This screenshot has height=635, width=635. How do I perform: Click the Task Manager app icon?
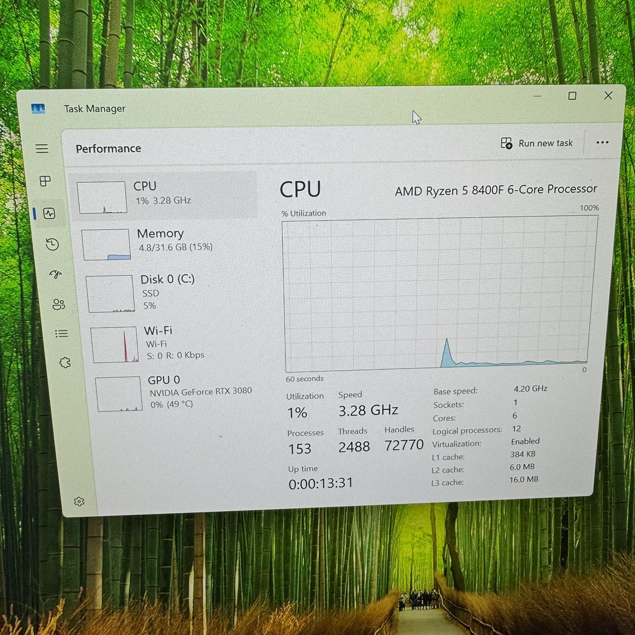[38, 109]
